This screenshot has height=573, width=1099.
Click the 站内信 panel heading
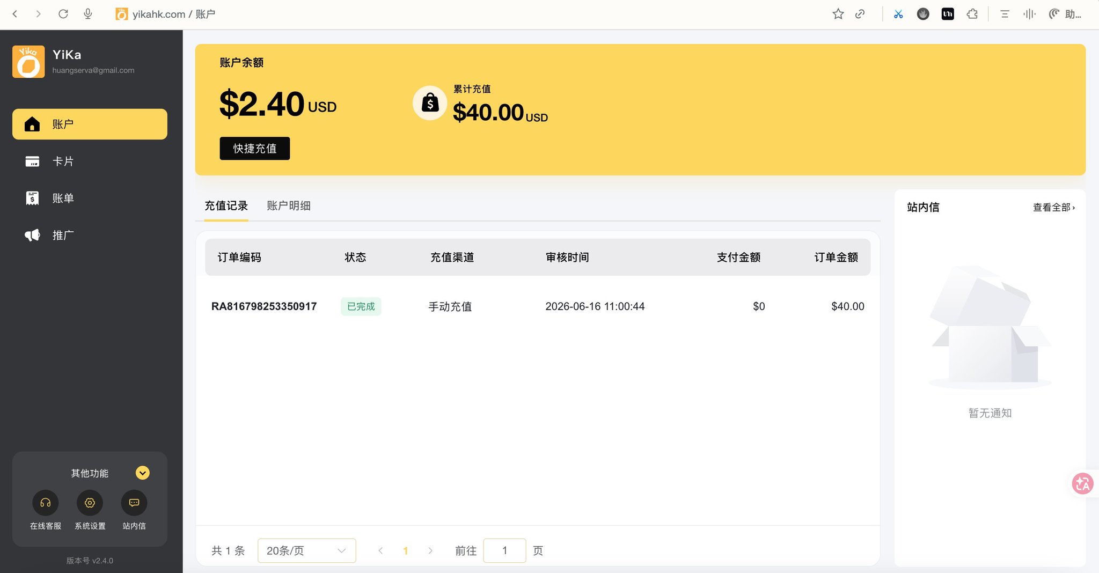(x=923, y=207)
